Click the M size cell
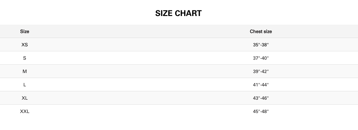This screenshot has height=130, width=358. (x=25, y=71)
